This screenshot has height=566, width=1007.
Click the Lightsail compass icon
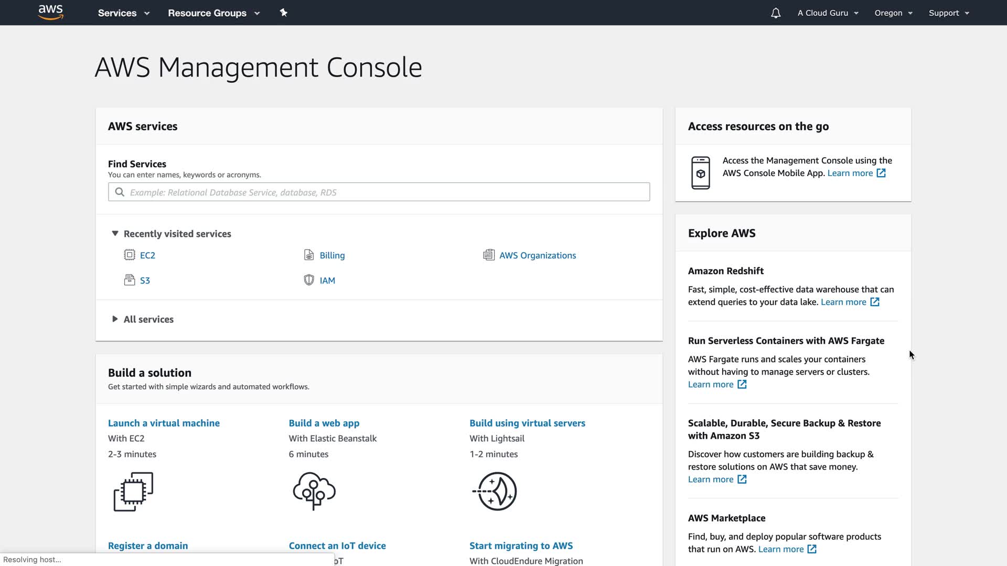point(495,491)
